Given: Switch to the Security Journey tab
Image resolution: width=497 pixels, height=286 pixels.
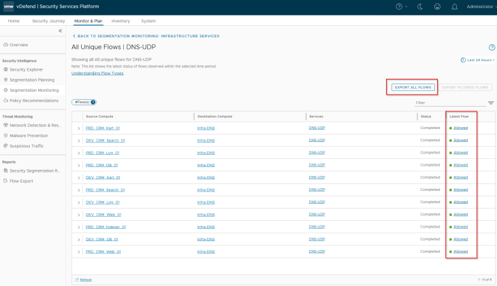Looking at the screenshot, I should tap(49, 21).
